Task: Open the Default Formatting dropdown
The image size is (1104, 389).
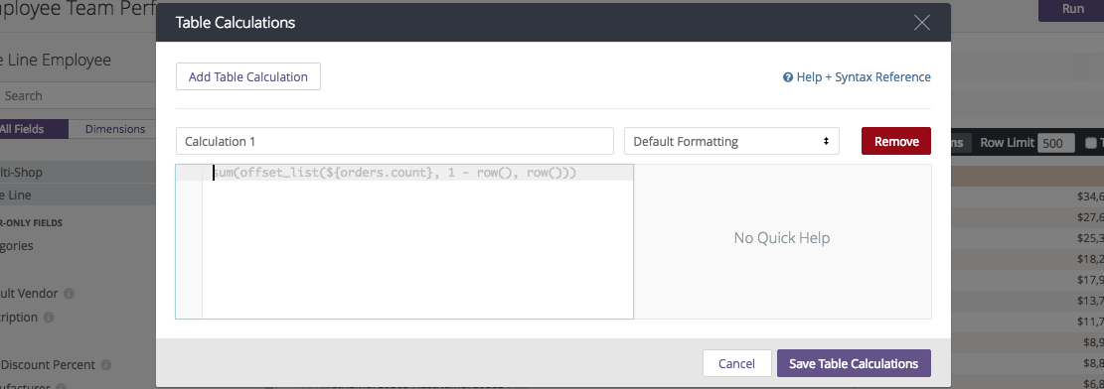Action: [x=731, y=141]
